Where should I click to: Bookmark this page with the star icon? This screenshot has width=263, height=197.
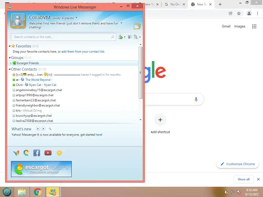coord(239,13)
